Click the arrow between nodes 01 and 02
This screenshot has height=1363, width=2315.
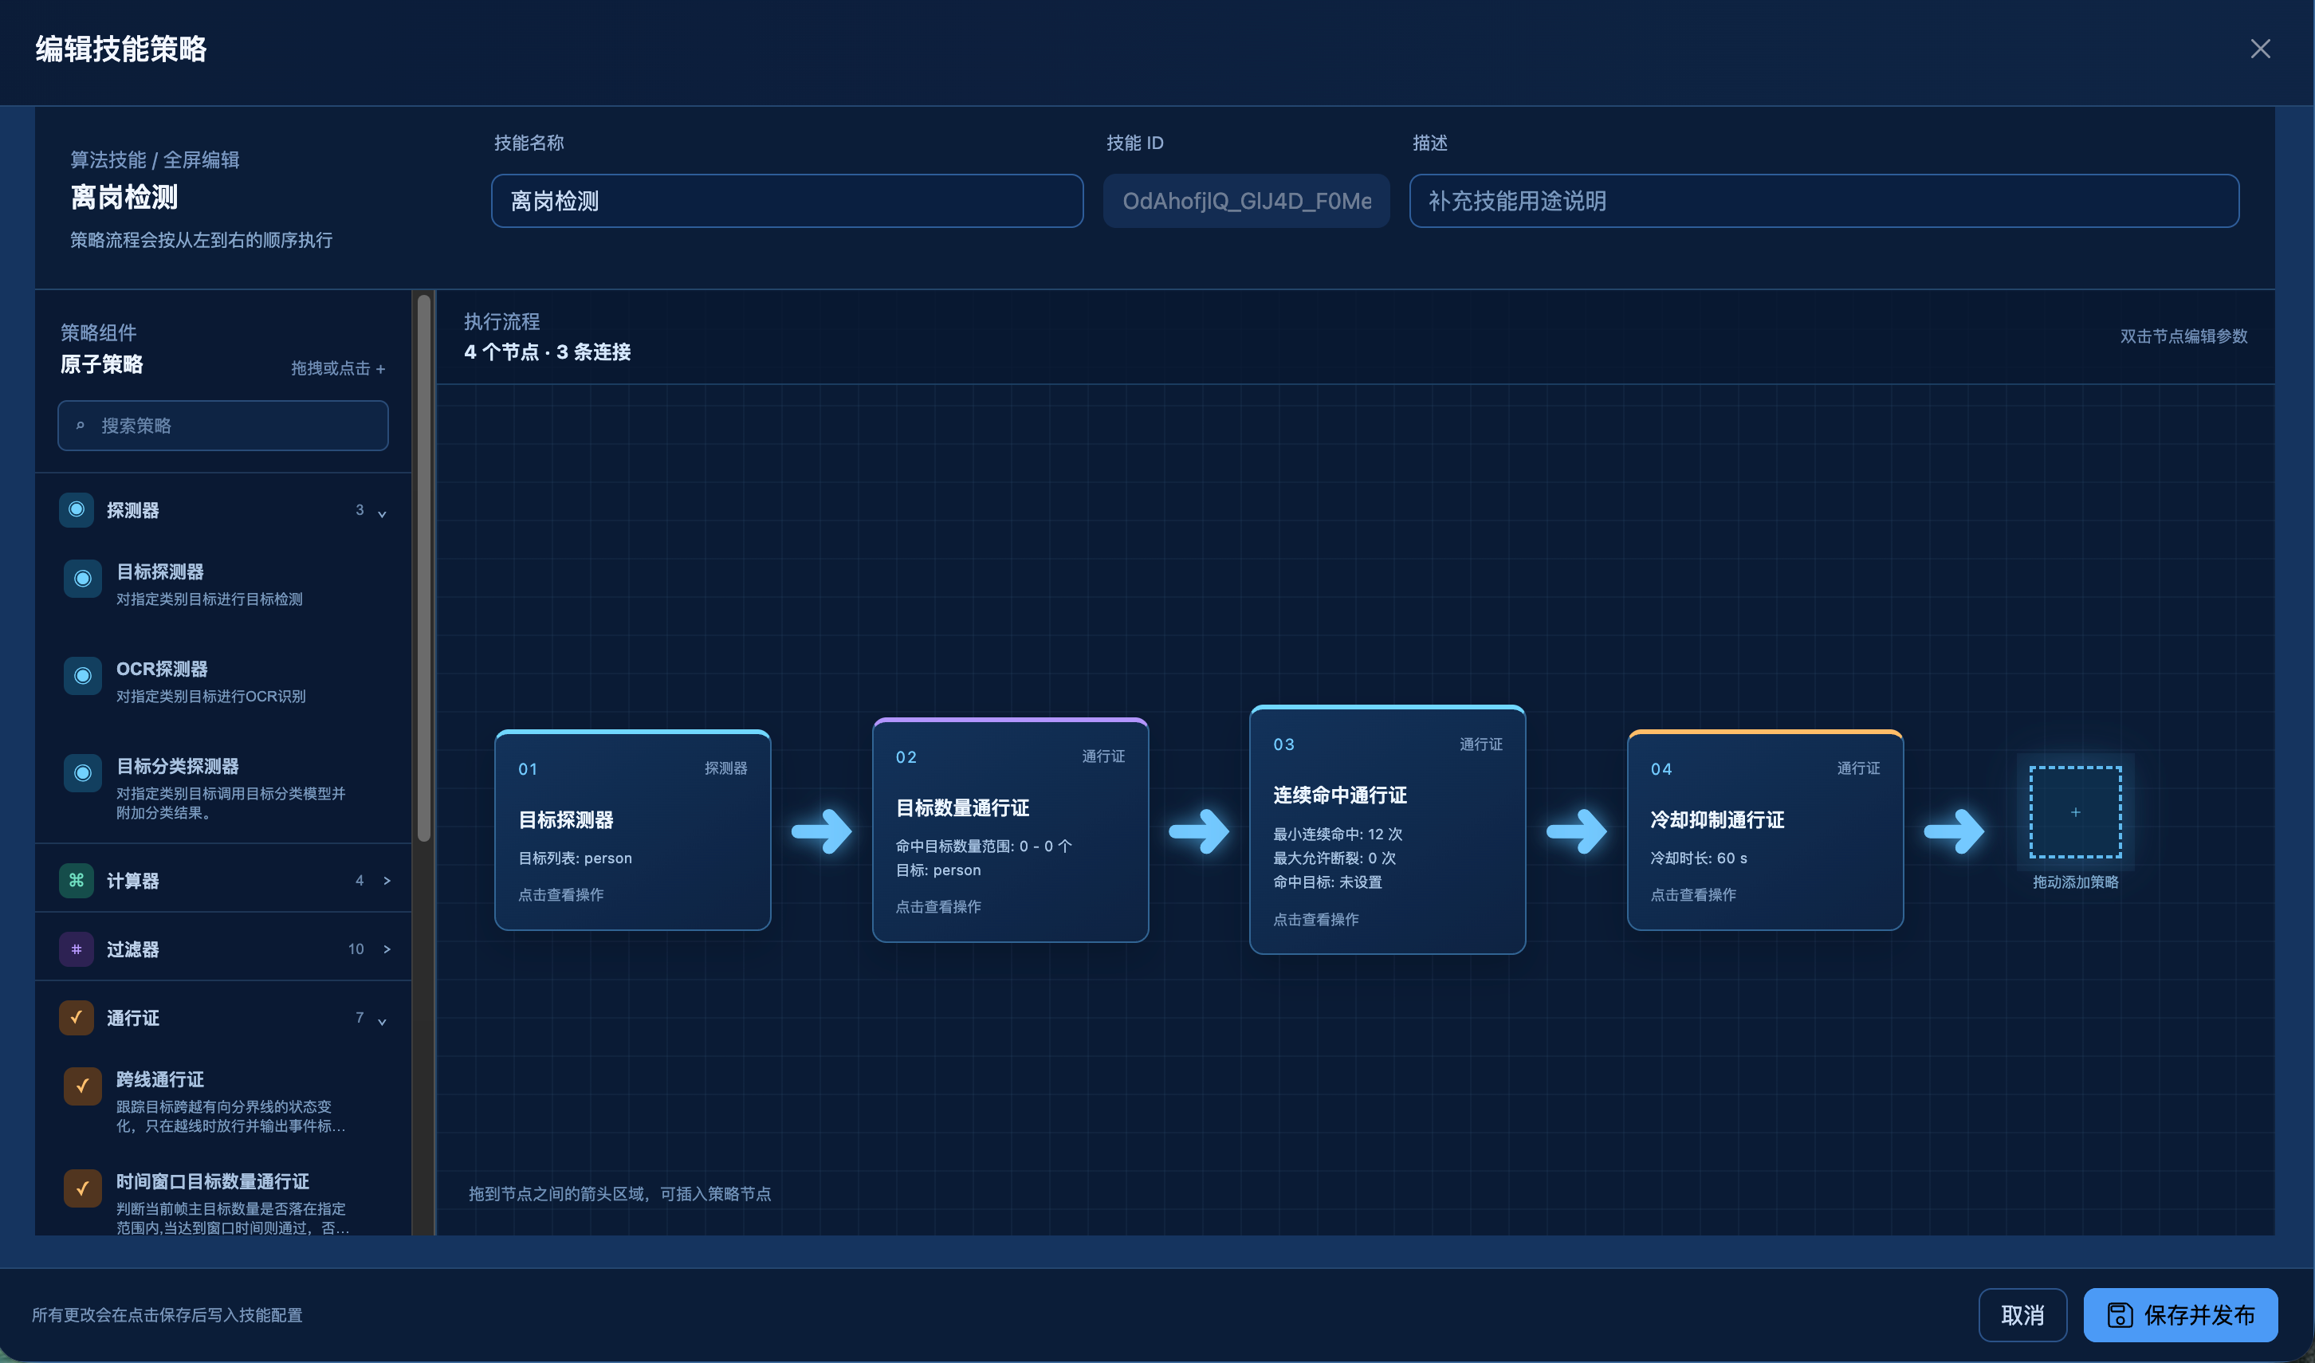(822, 832)
